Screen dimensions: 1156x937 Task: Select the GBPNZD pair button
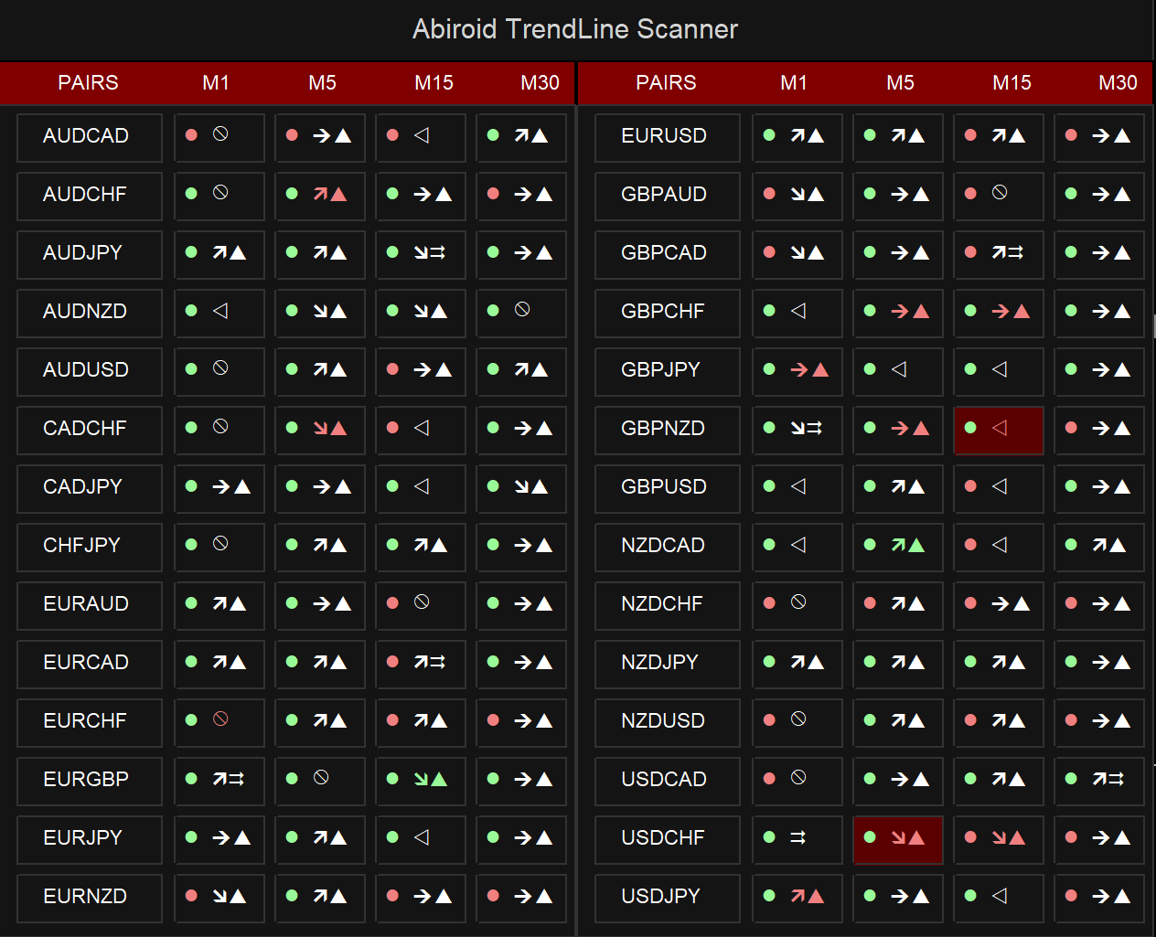pyautogui.click(x=667, y=429)
